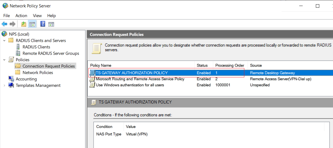Click the Accounting node icon

(11, 79)
